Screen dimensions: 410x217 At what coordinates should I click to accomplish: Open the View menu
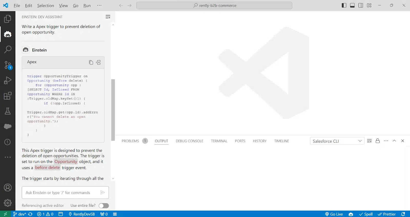pos(64,5)
